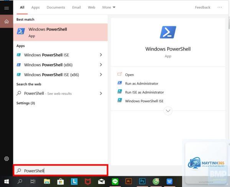Click Windows PowerShell ISE (x86) icon

tap(19, 74)
